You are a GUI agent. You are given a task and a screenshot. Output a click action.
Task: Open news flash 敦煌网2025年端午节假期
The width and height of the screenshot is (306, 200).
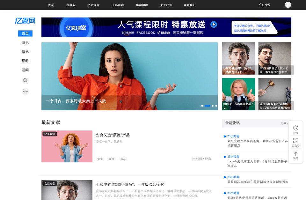[x=258, y=182]
